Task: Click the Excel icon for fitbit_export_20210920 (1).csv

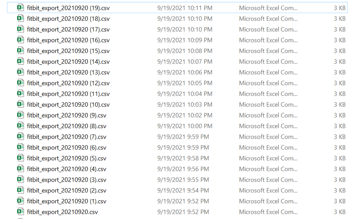Action: pyautogui.click(x=20, y=201)
